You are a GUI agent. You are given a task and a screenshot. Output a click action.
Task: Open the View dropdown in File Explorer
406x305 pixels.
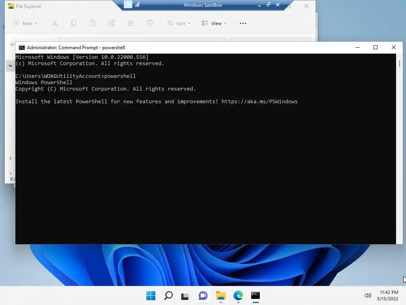click(214, 23)
